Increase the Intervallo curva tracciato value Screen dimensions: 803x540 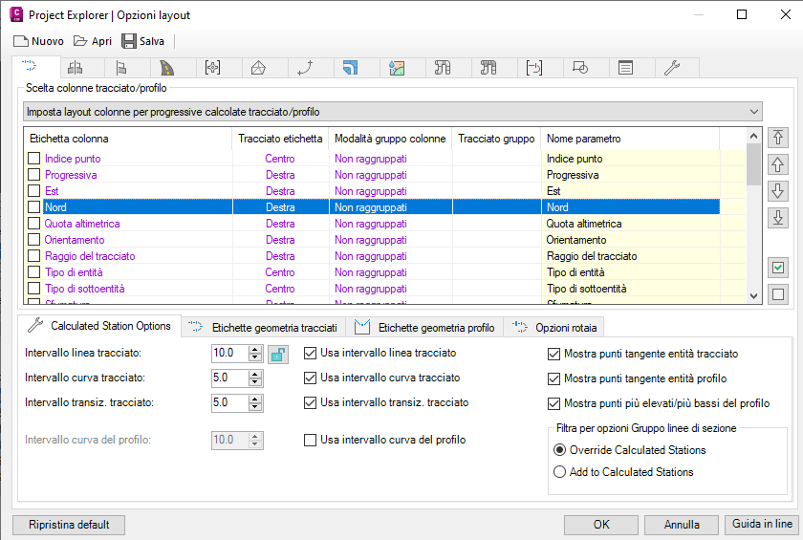(255, 374)
